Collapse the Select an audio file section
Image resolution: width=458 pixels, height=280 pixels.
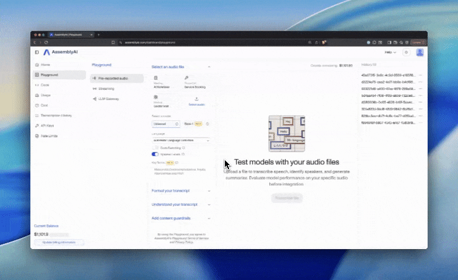click(x=181, y=66)
